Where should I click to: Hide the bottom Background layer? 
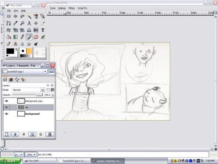pyautogui.click(x=7, y=114)
